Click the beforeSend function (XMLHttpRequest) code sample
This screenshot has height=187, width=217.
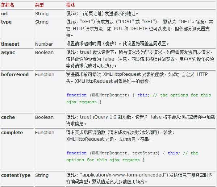138,99
